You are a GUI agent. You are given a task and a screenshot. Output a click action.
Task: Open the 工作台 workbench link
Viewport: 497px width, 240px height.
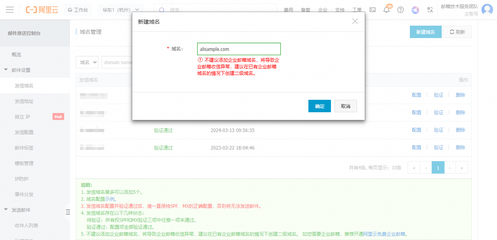(78, 10)
